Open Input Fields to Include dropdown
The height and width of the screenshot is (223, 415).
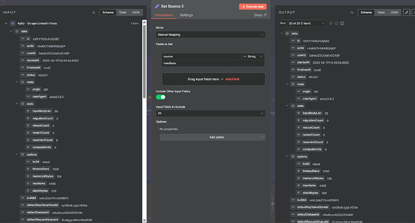point(211,113)
